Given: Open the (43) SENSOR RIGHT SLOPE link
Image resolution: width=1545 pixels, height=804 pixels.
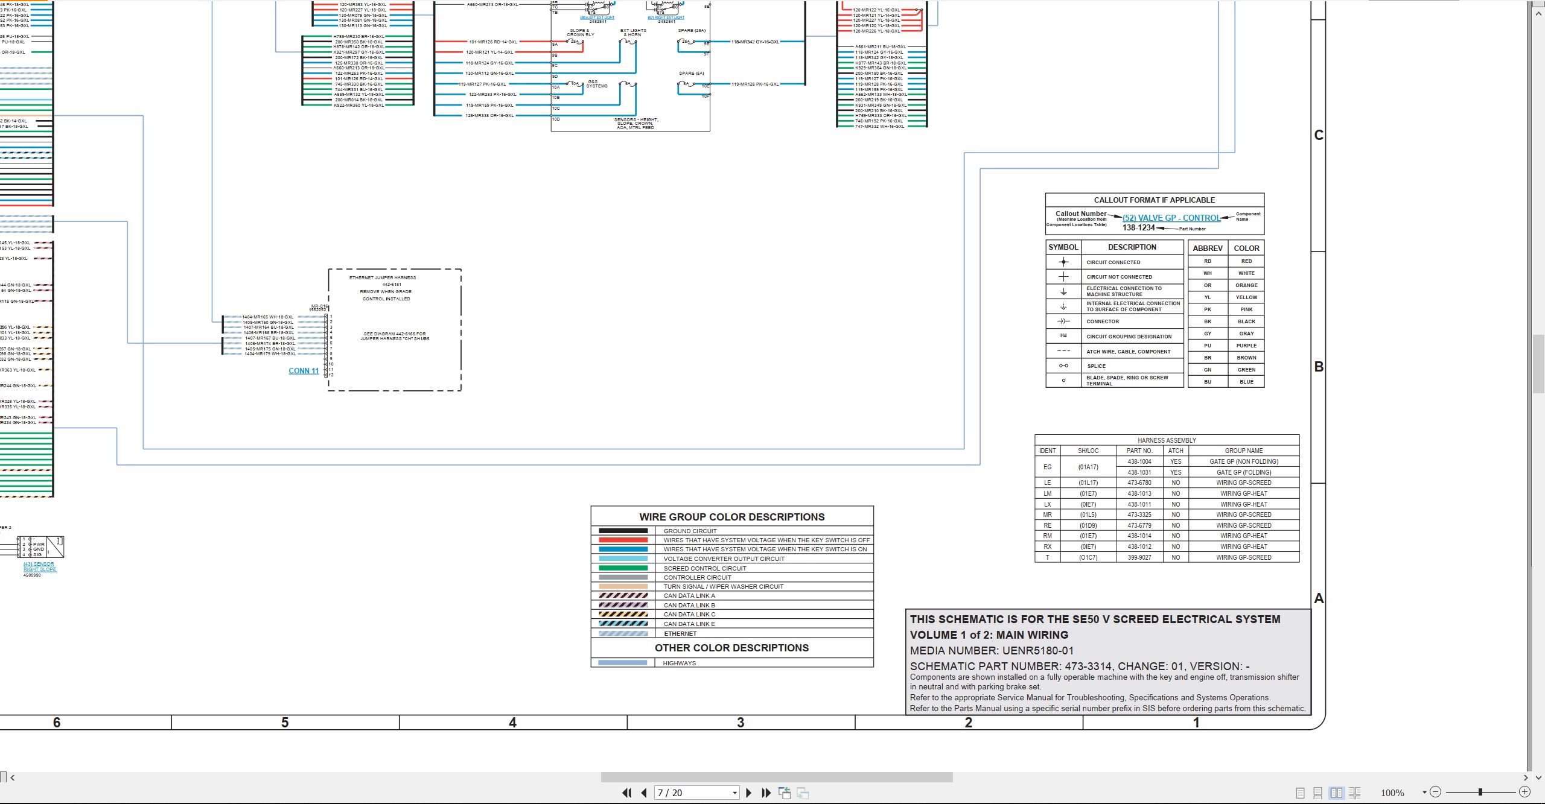Looking at the screenshot, I should 40,567.
